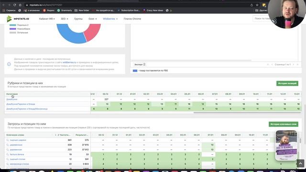Click the 30.12 date column in the keywords table
The width and height of the screenshot is (306, 172).
pyautogui.click(x=101, y=135)
